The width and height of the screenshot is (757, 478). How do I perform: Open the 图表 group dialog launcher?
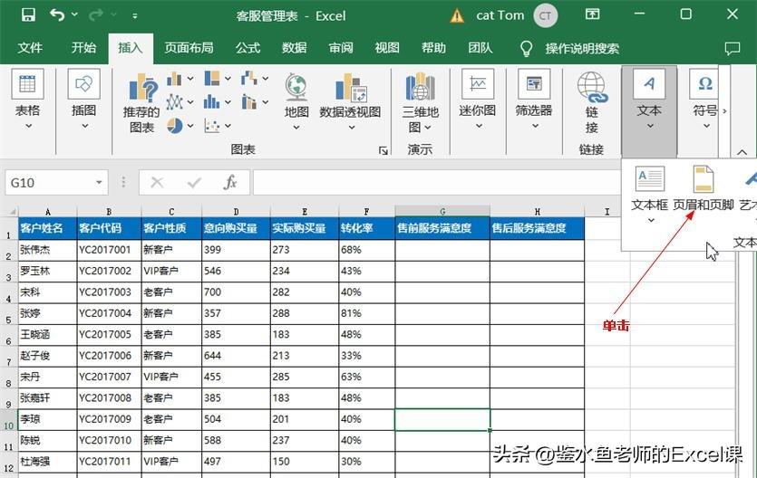383,151
